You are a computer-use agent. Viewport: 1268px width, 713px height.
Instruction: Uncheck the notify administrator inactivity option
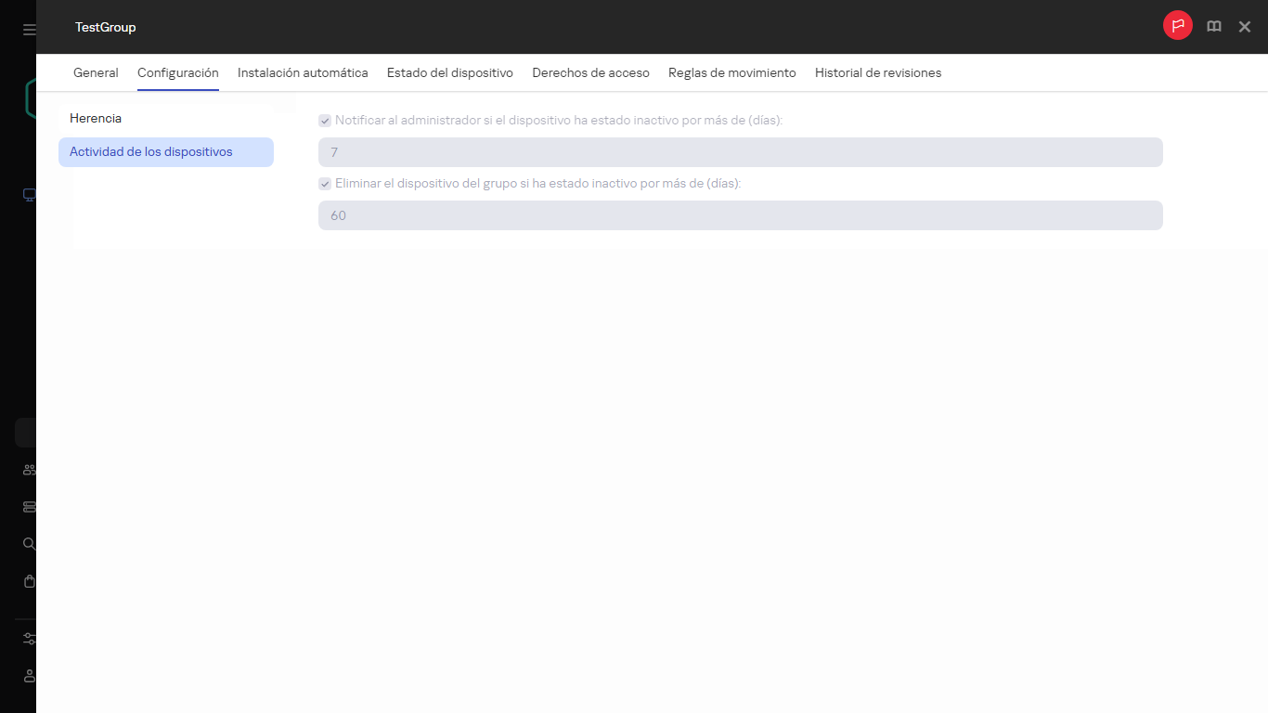[325, 120]
